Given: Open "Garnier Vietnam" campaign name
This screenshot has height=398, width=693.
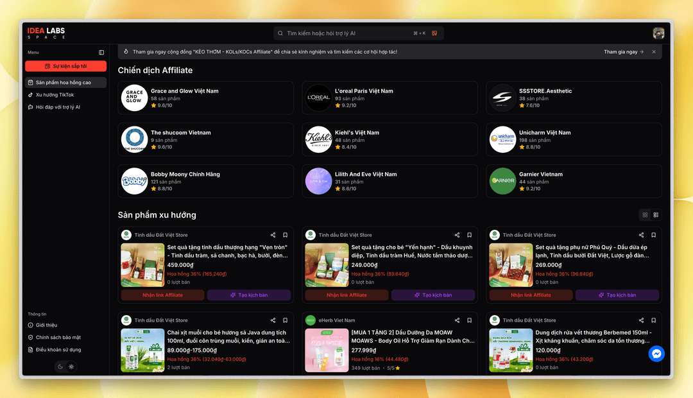Looking at the screenshot, I should click(541, 174).
